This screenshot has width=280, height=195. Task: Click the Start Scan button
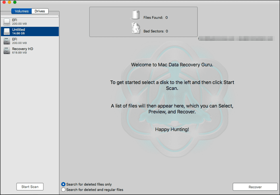(x=30, y=187)
